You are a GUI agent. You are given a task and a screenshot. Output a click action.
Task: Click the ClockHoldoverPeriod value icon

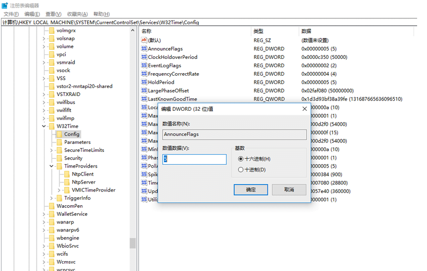144,57
